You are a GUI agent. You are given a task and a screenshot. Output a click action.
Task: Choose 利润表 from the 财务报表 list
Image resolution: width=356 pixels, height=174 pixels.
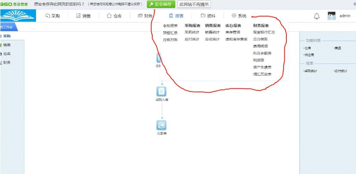(258, 60)
